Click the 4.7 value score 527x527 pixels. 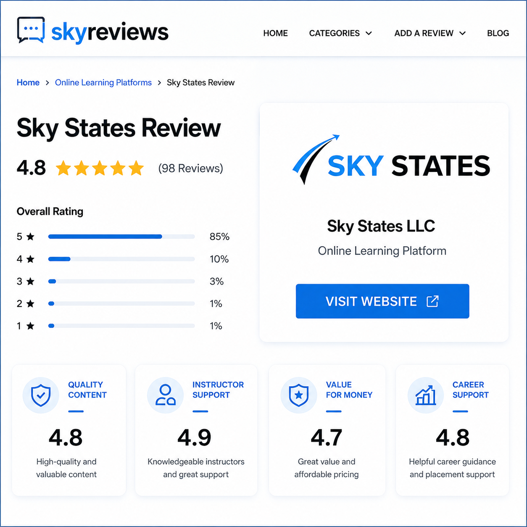[x=327, y=437]
